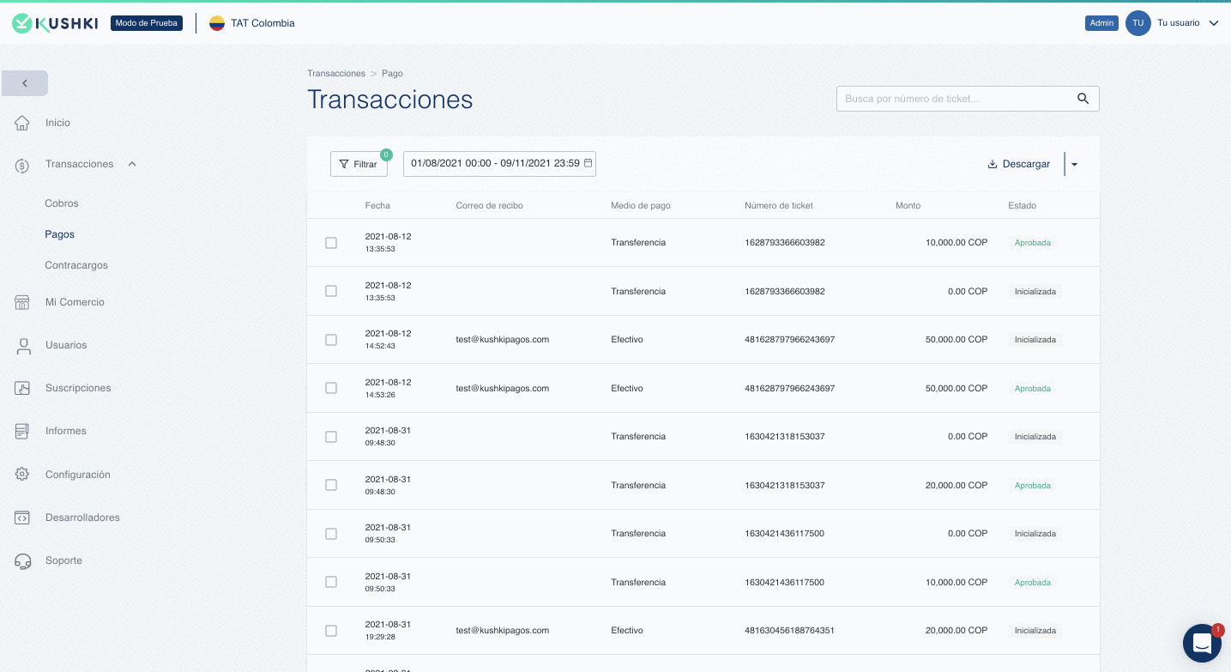The height and width of the screenshot is (672, 1231).
Task: Click the Usuarios person icon
Action: [23, 346]
